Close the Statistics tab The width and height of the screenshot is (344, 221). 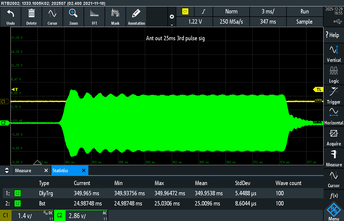coord(84,171)
